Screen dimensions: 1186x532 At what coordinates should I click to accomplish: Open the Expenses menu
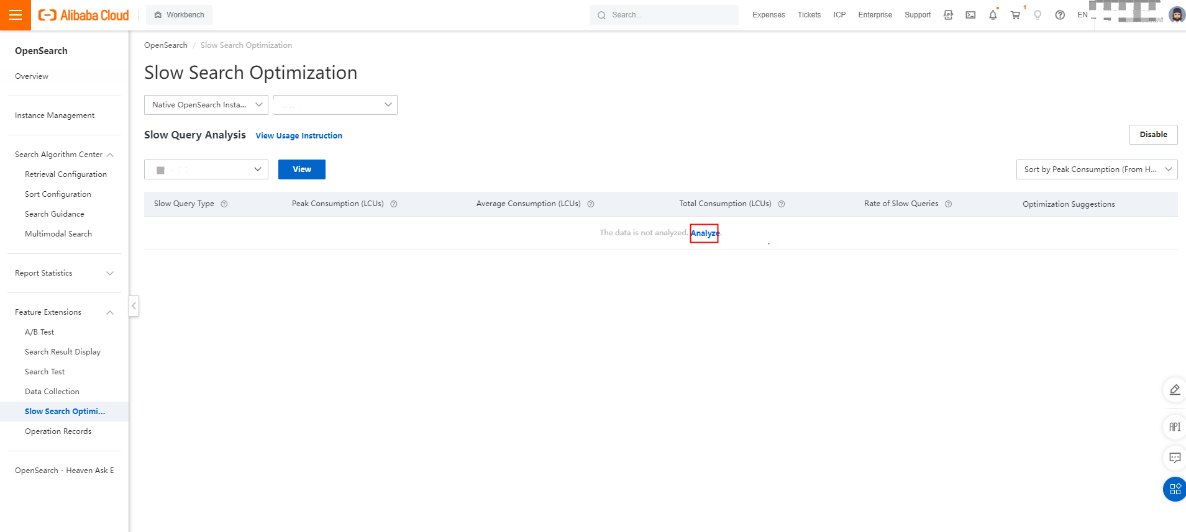(769, 15)
